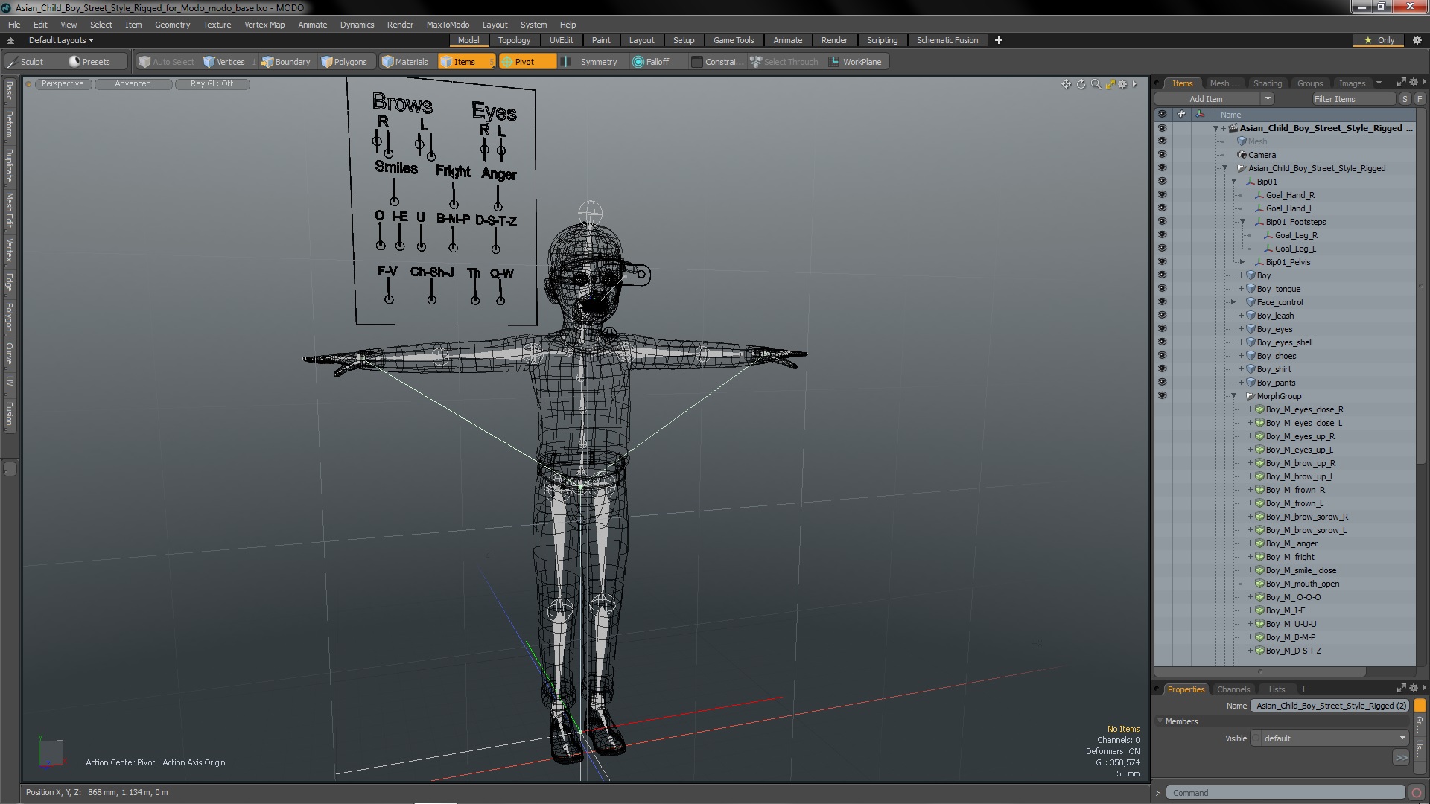Select the Boy_M_anger morph target
1430x804 pixels.
coord(1291,543)
